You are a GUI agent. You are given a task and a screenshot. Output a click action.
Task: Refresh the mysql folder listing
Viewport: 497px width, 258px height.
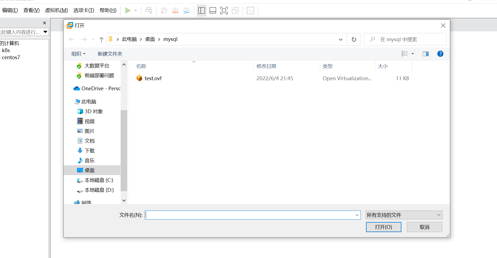coord(354,40)
